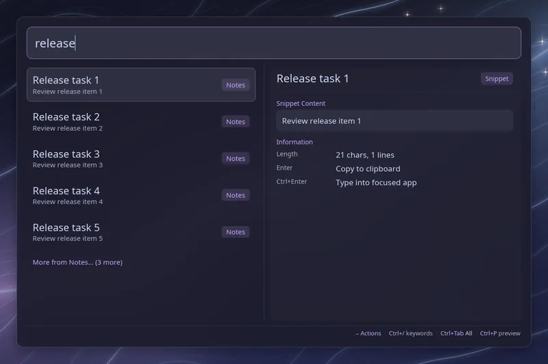Expand "More from Notes... (3 more)"

(x=77, y=262)
